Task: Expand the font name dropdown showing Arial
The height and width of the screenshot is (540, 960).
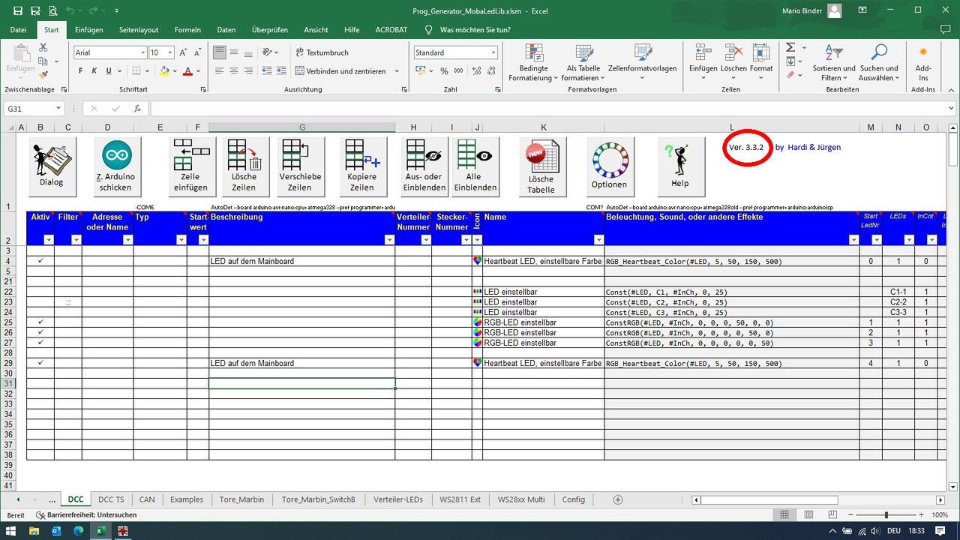Action: (x=143, y=52)
